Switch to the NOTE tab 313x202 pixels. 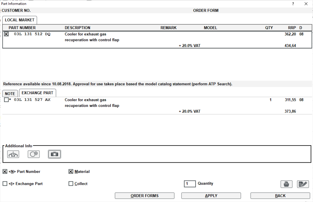click(x=10, y=94)
